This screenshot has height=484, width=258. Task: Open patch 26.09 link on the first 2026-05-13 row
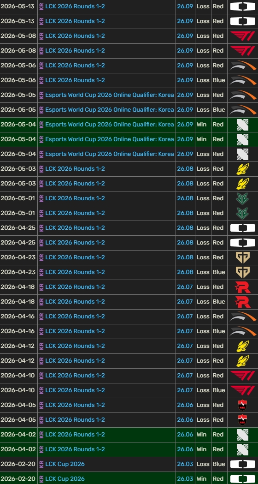185,6
